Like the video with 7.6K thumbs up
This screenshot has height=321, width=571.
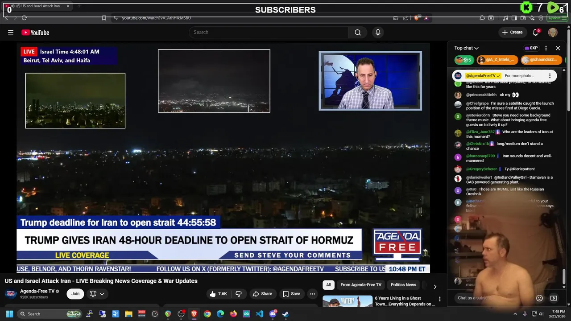pyautogui.click(x=219, y=294)
